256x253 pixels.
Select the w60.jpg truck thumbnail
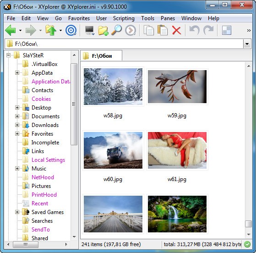(113, 150)
